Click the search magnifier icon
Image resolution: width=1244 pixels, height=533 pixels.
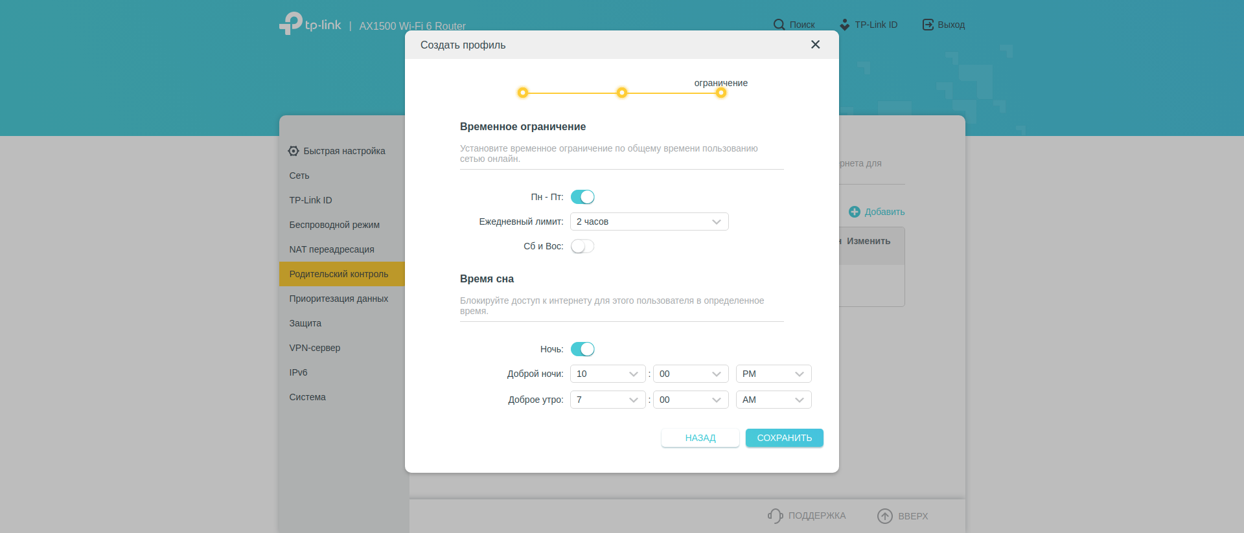click(779, 25)
